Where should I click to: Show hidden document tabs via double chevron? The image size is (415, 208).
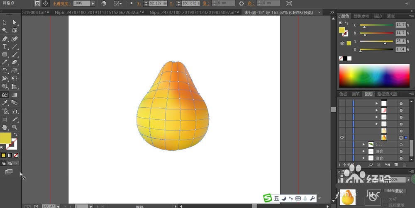pyautogui.click(x=332, y=12)
